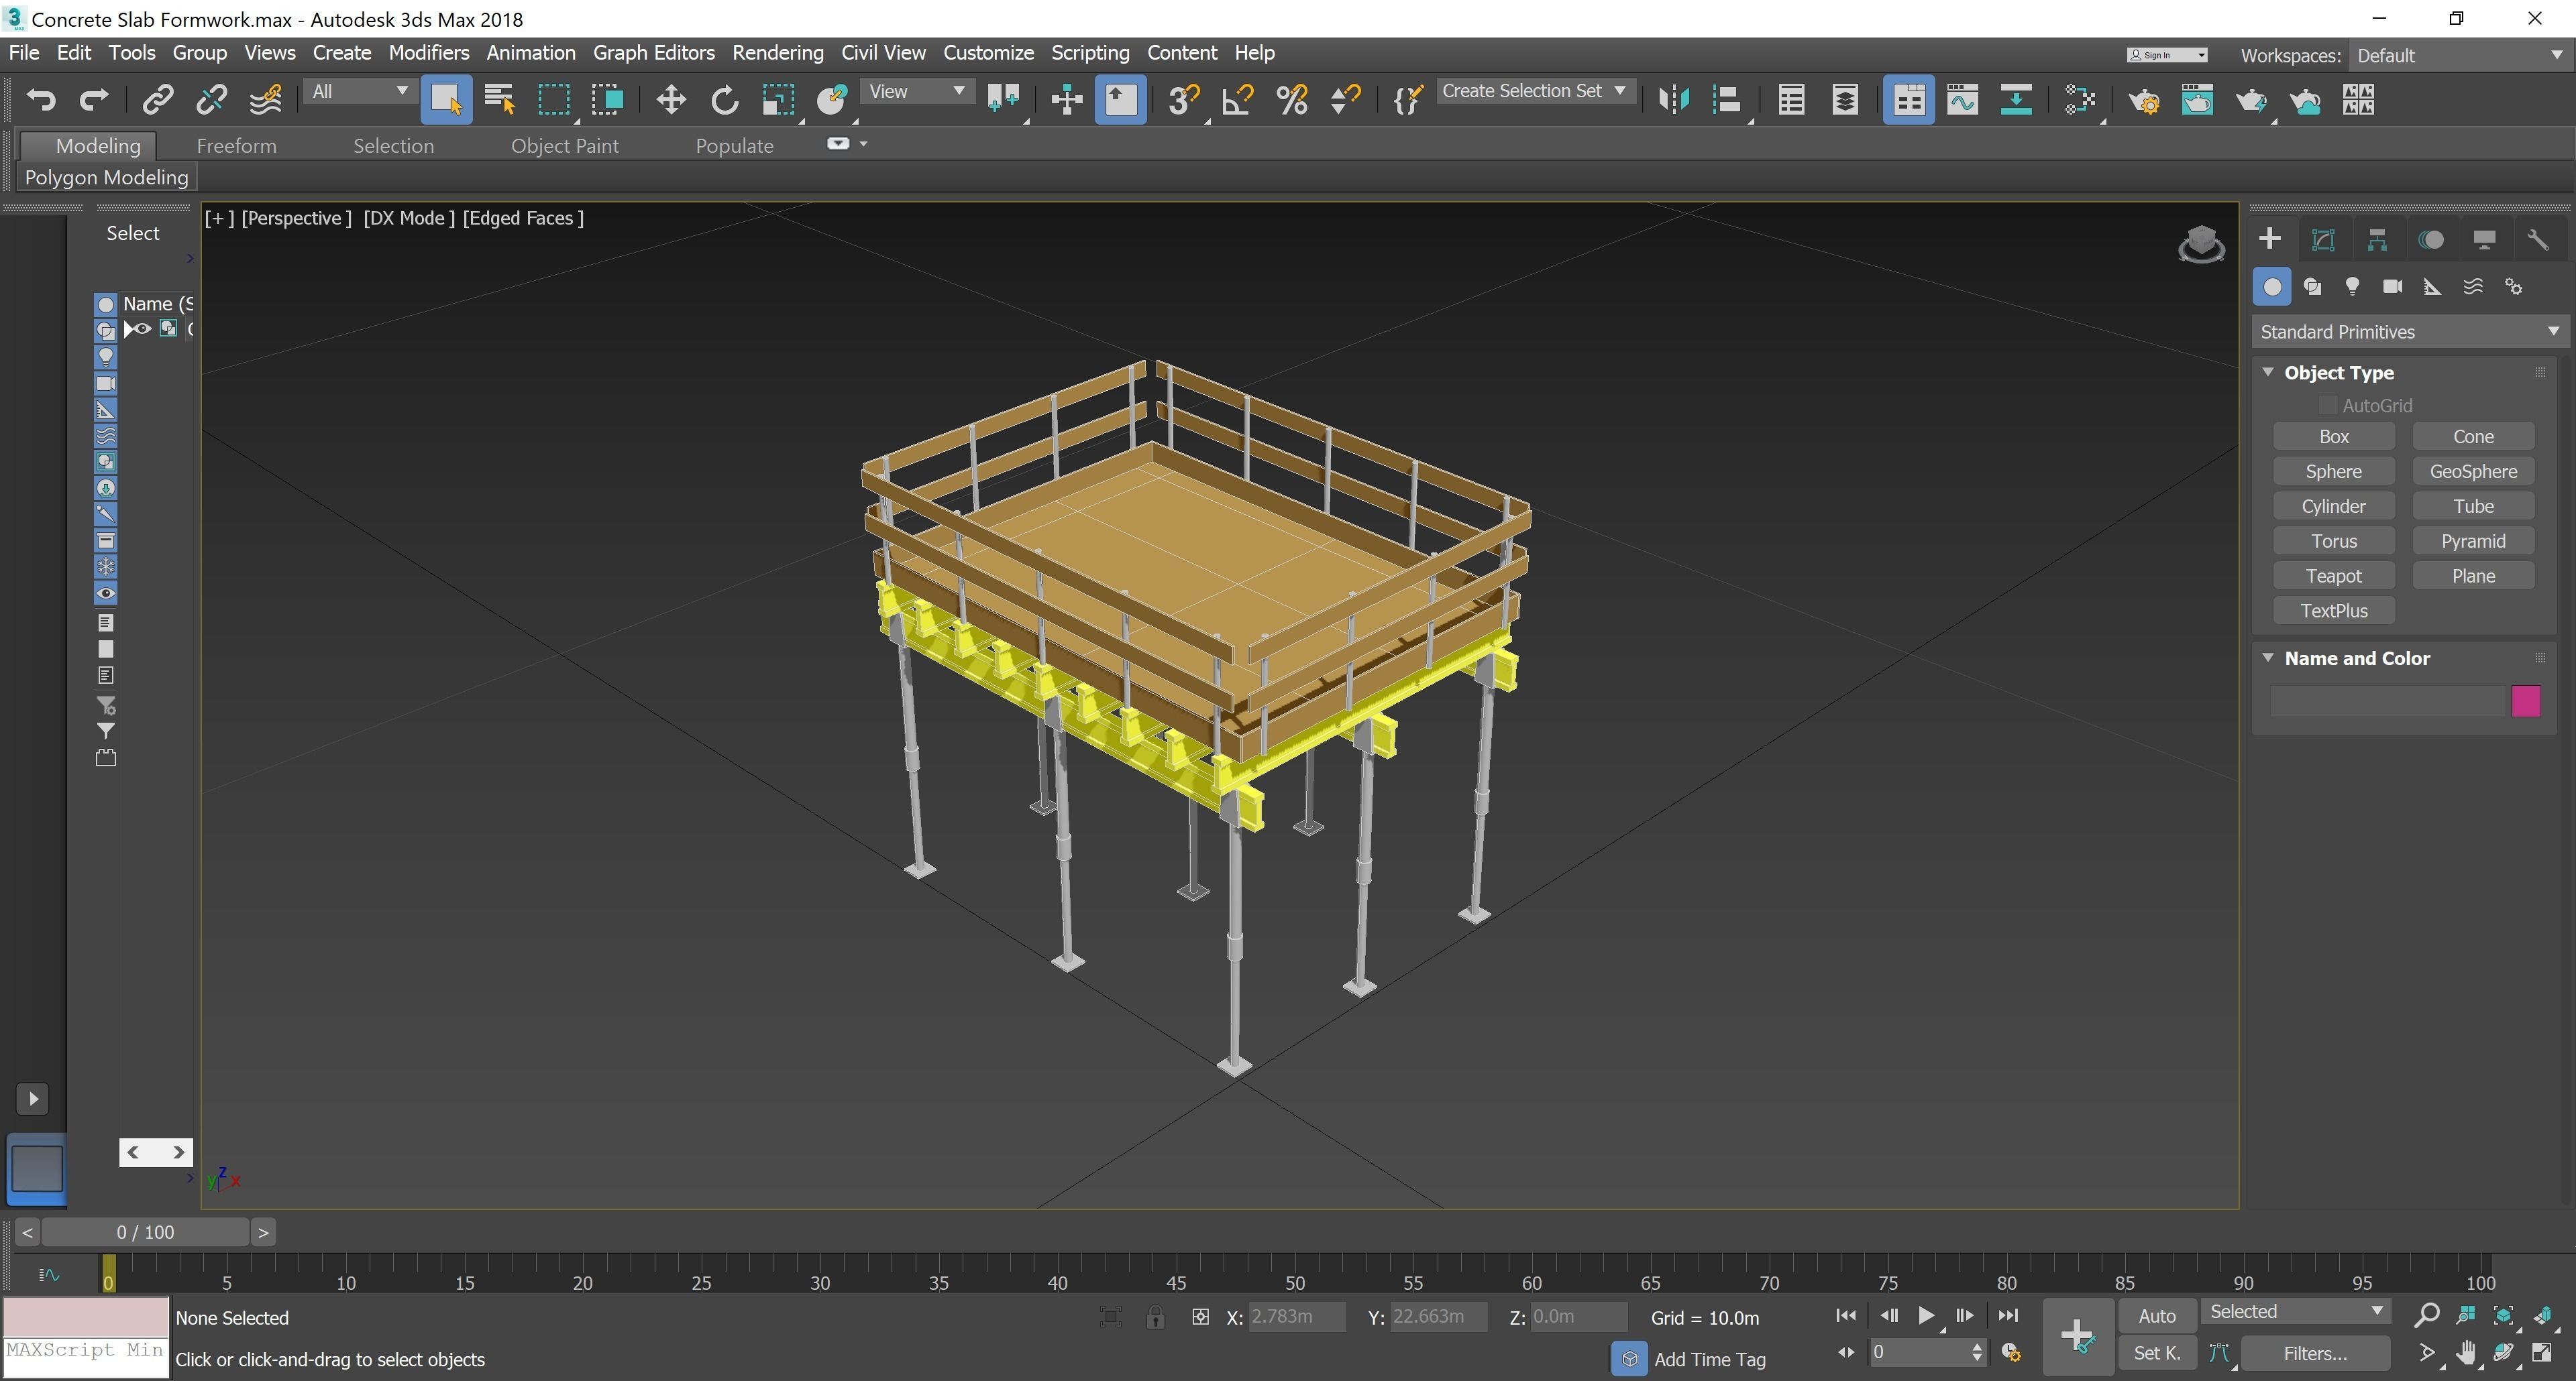Switch to the Modify command panel tab
The height and width of the screenshot is (1381, 2576).
[2323, 240]
